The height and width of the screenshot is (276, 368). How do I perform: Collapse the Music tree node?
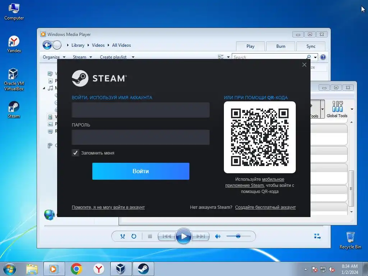44,88
